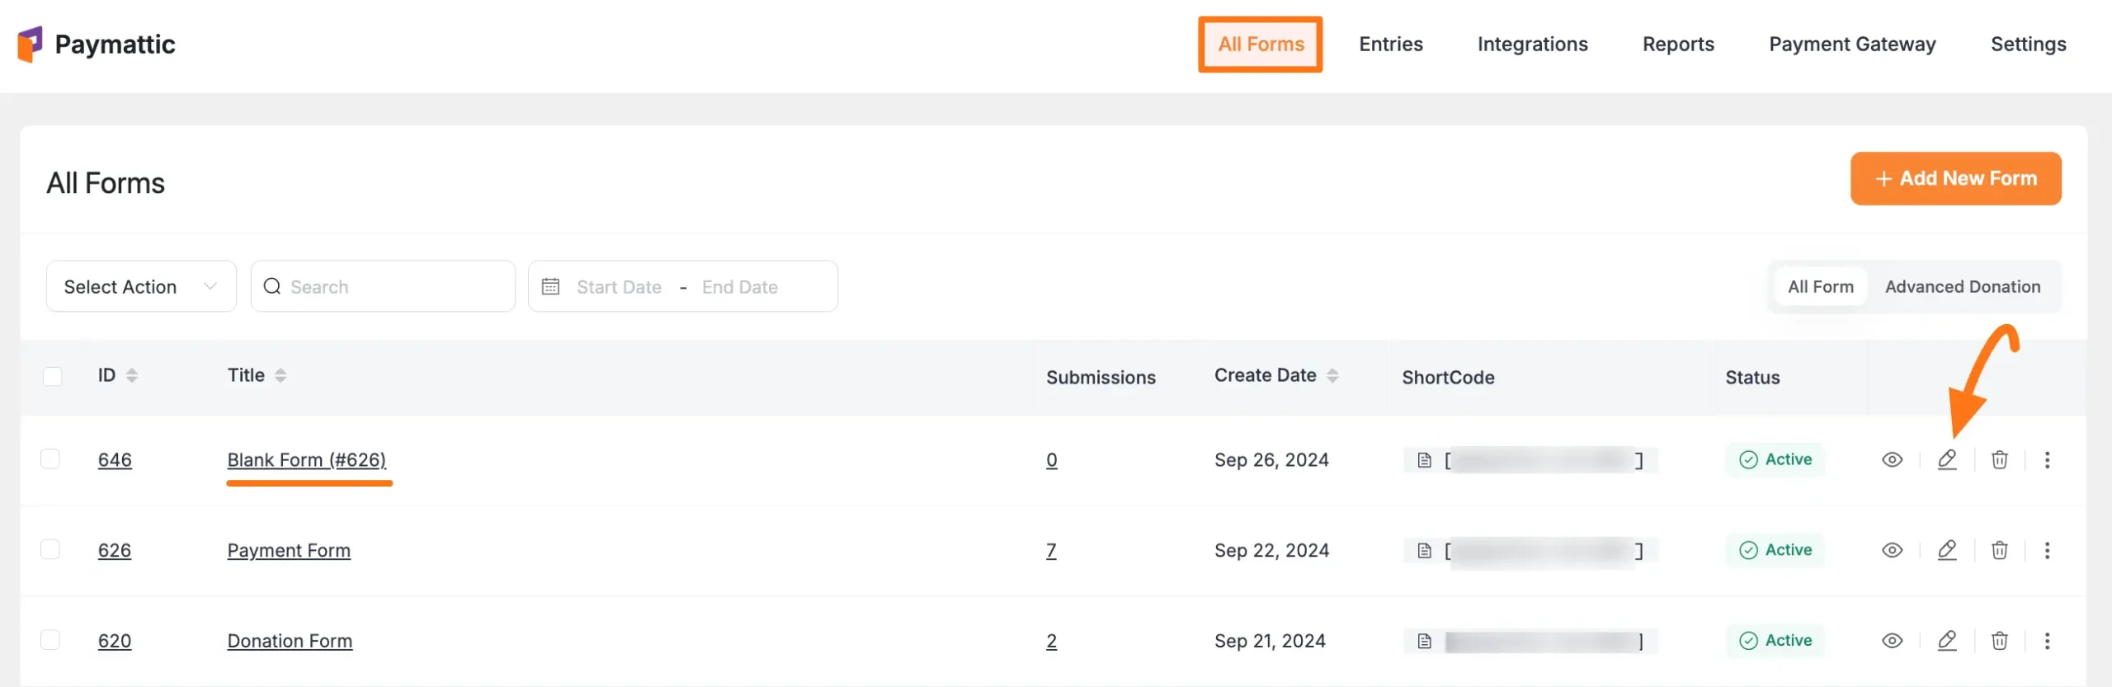Click Add New Form button
The height and width of the screenshot is (687, 2112).
[x=1955, y=178]
